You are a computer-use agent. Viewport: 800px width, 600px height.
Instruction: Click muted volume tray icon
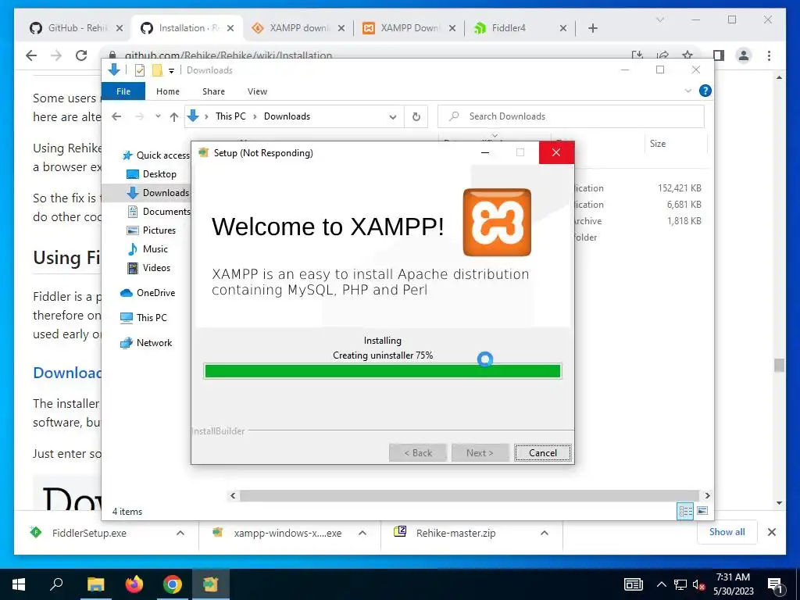point(699,584)
